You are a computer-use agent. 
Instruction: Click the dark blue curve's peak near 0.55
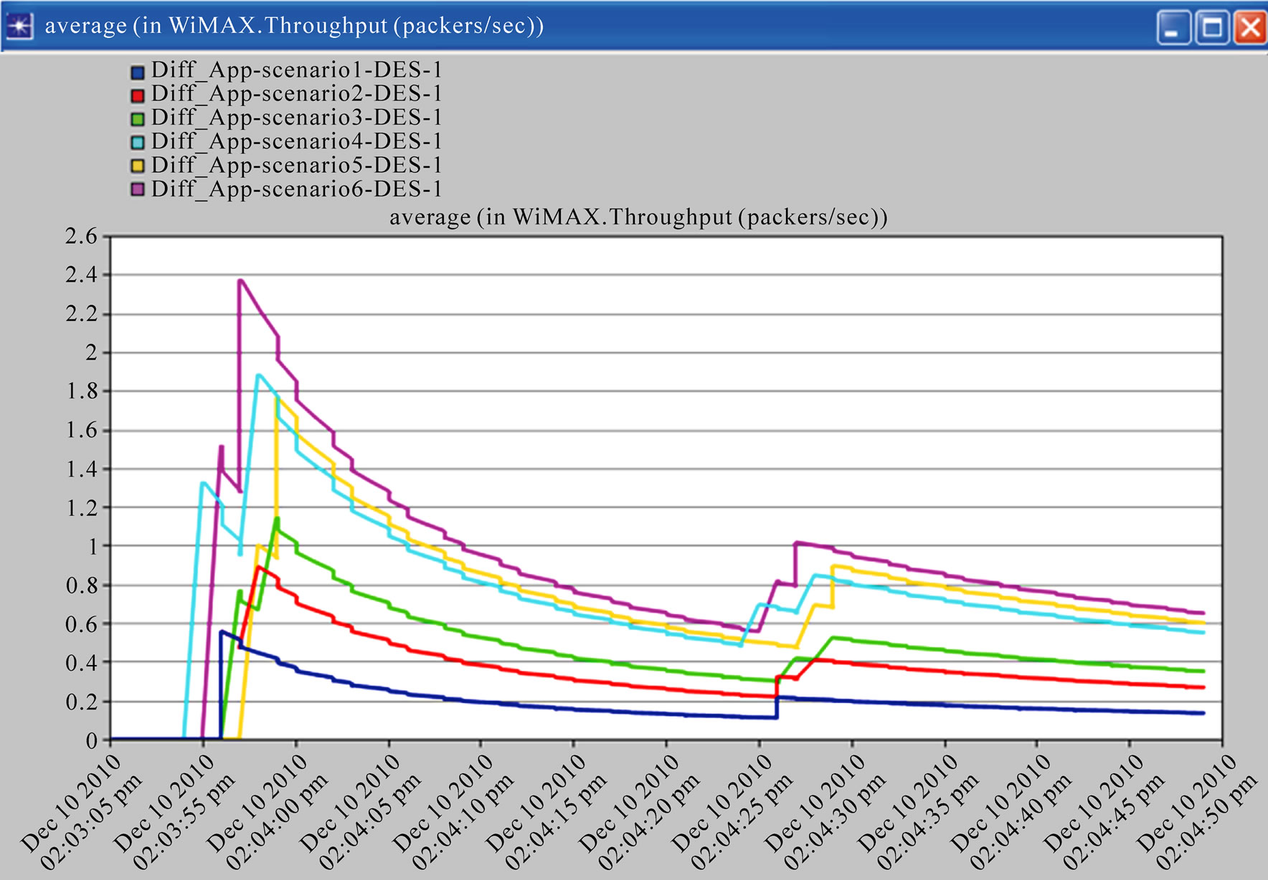point(222,631)
